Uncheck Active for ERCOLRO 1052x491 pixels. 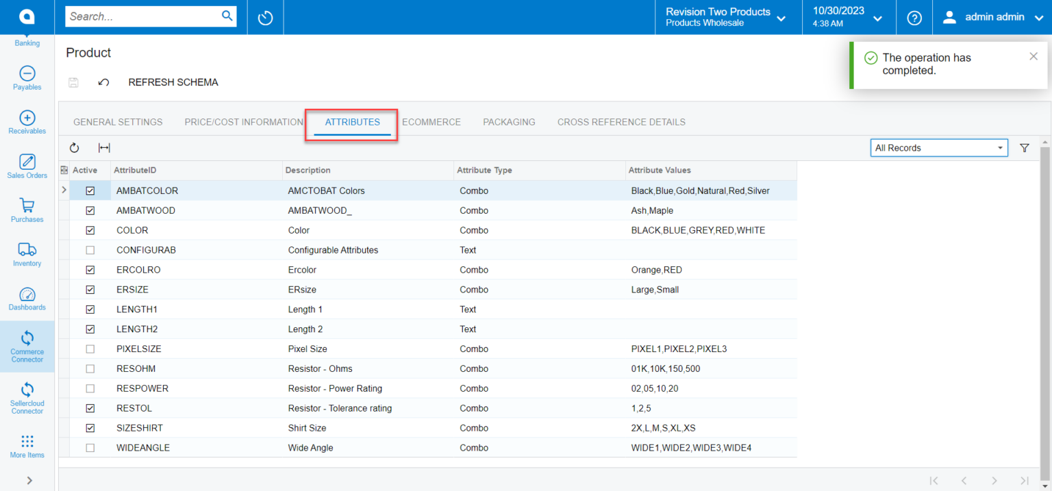click(90, 270)
